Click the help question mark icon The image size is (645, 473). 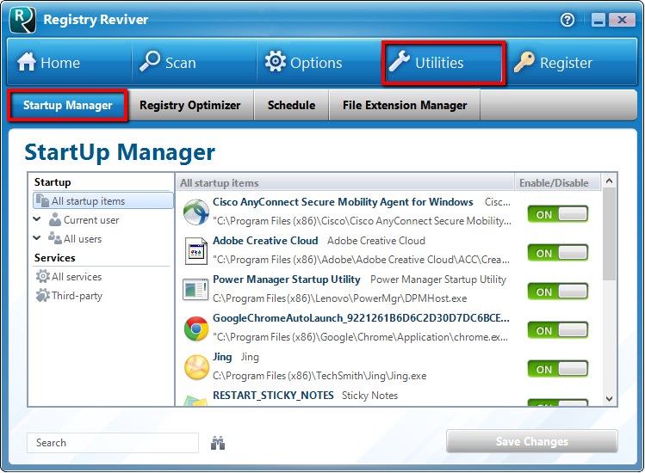click(567, 20)
